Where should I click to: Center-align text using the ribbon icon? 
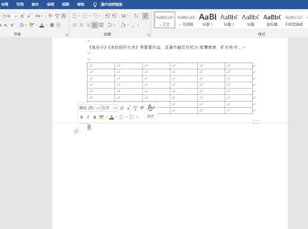pyautogui.click(x=81, y=25)
